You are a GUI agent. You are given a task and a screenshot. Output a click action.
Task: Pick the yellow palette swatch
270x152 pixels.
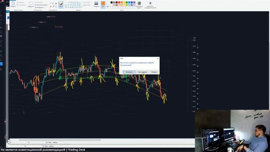pyautogui.click(x=124, y=3)
